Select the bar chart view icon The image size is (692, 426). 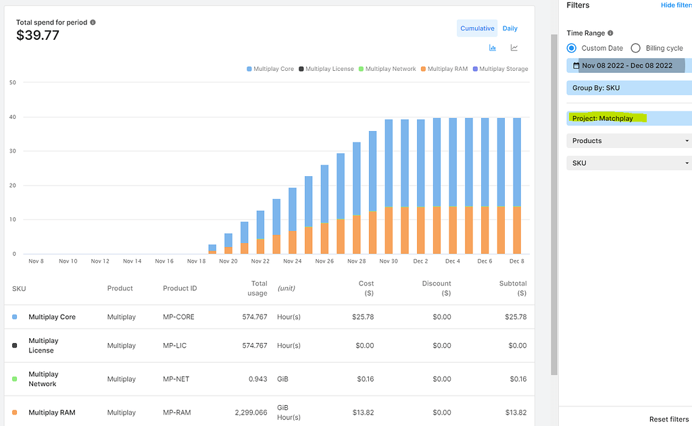pyautogui.click(x=492, y=47)
